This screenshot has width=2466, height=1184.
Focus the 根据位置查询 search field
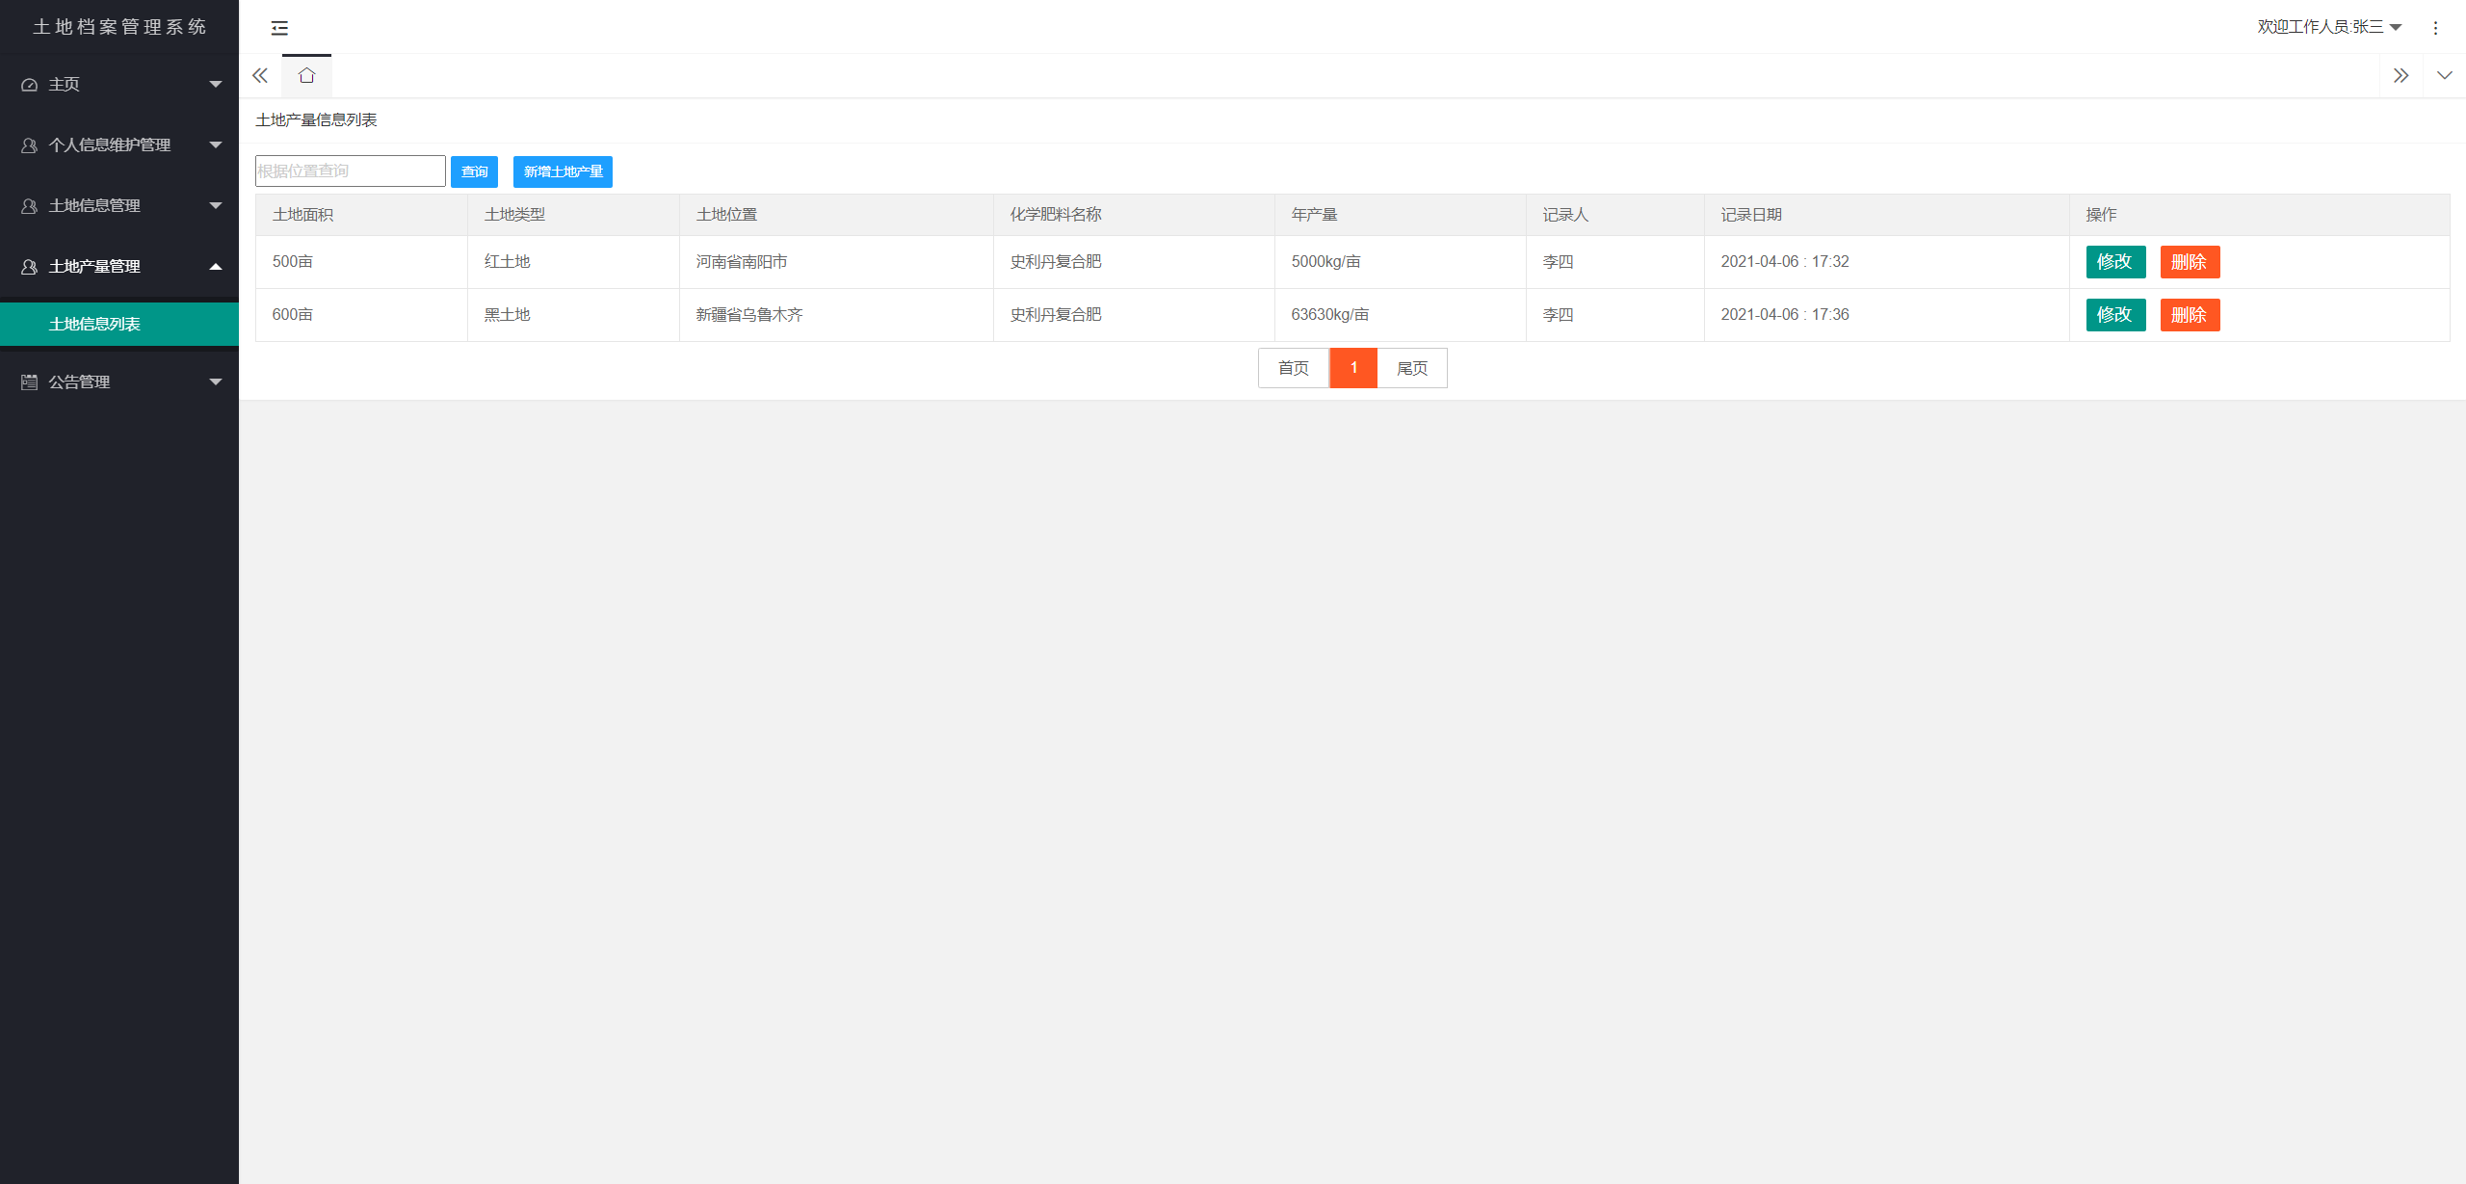tap(350, 171)
